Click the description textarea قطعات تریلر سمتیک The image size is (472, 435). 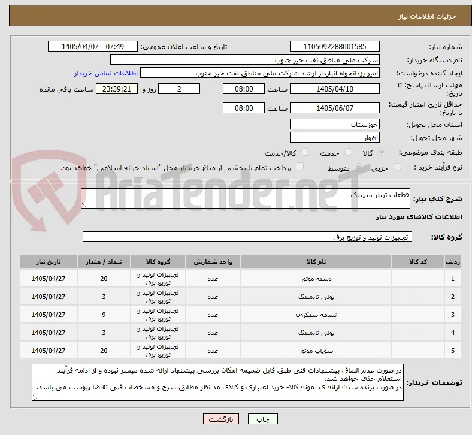246,198
